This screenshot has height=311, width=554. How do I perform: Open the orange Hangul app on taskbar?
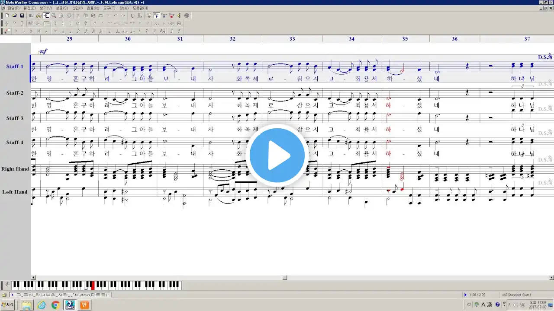[x=85, y=305]
